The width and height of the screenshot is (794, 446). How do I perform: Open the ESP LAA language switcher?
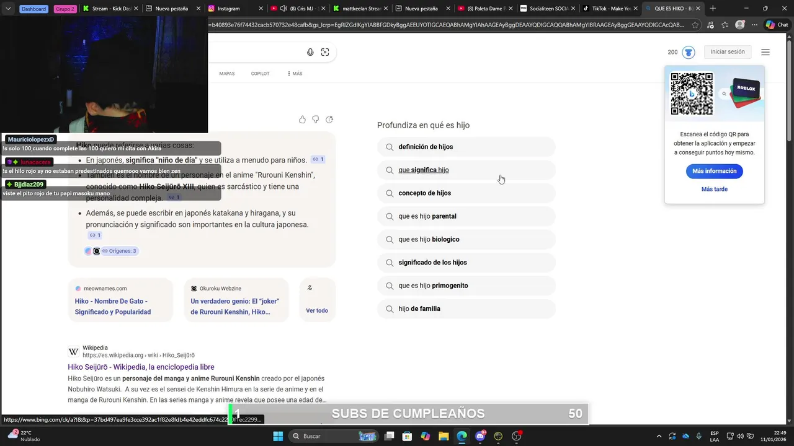coord(715,436)
